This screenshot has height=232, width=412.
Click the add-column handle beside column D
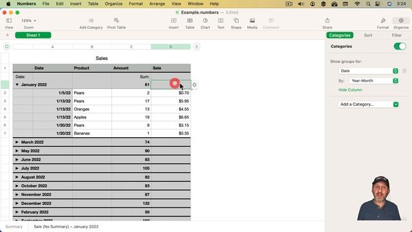tap(196, 46)
